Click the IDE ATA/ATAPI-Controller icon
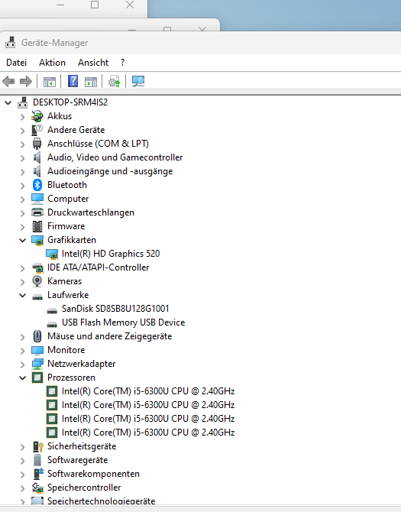This screenshot has height=512, width=401. coord(37,267)
